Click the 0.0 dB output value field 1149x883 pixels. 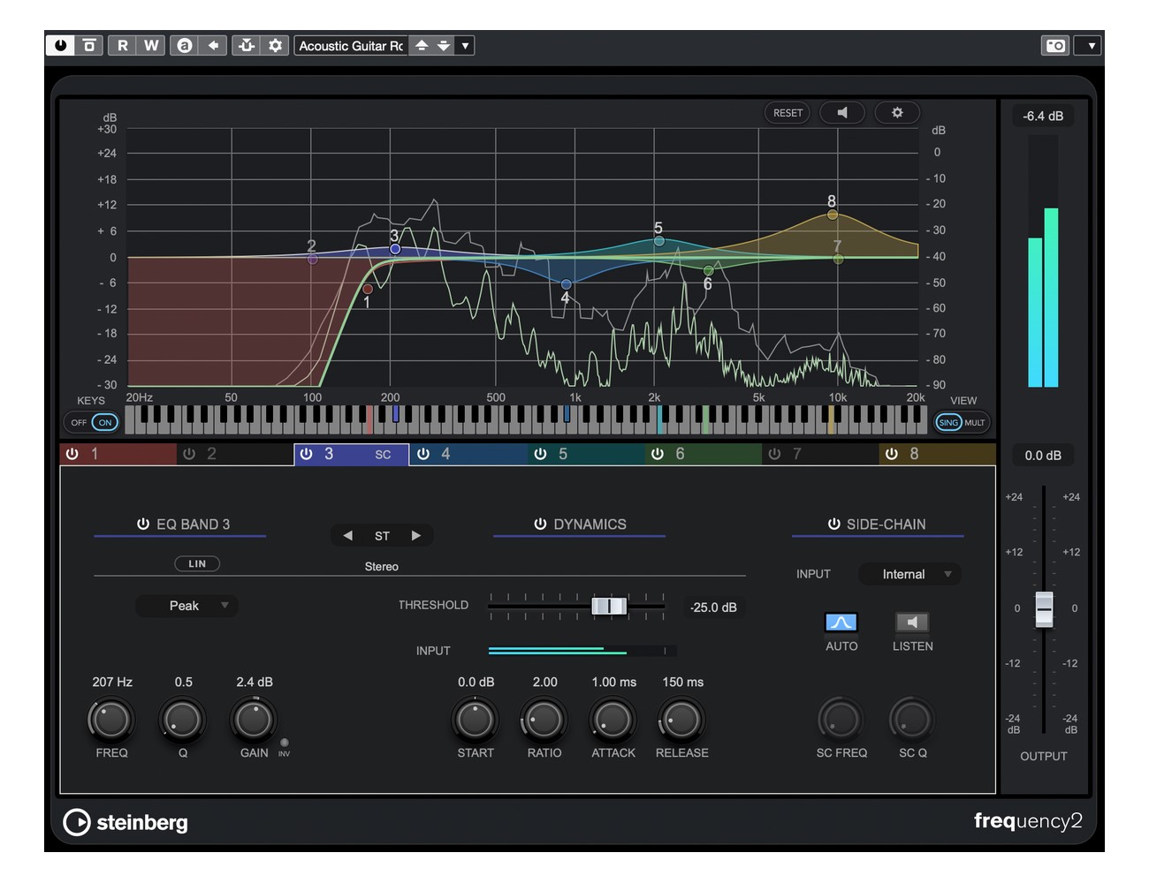tap(1043, 456)
